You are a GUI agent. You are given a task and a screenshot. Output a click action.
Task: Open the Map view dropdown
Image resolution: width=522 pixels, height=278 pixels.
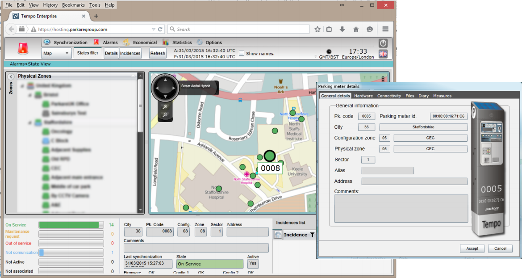(56, 53)
